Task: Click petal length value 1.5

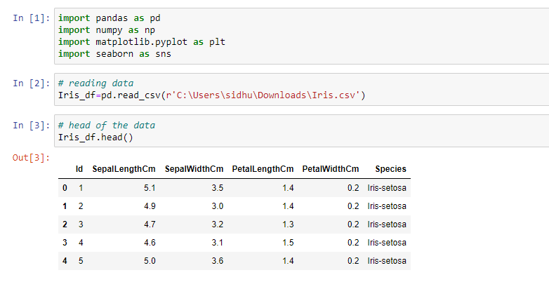Action: coord(288,243)
